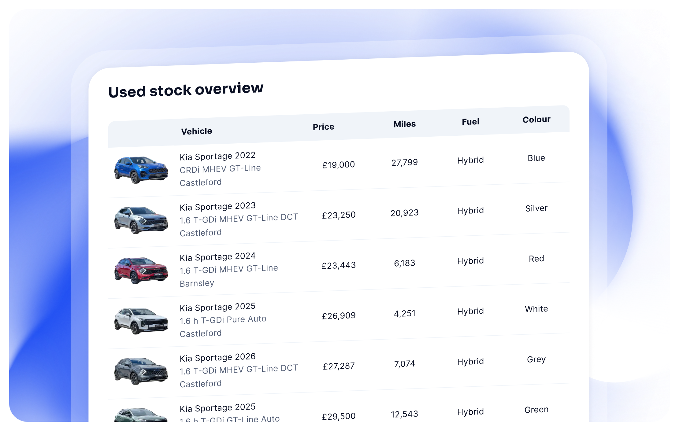Click the 12,543 miles value

(404, 414)
